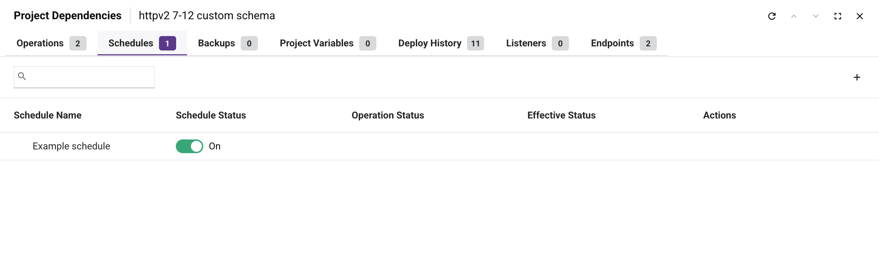Viewport: 879px width, 261px height.
Task: Select the Schedules tab
Action: click(142, 43)
